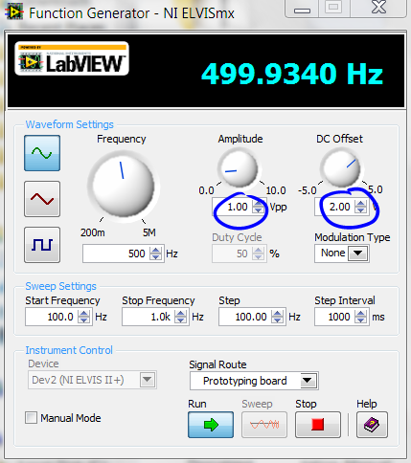The height and width of the screenshot is (463, 411).
Task: Increase sweep Step with the up arrow
Action: 277,313
